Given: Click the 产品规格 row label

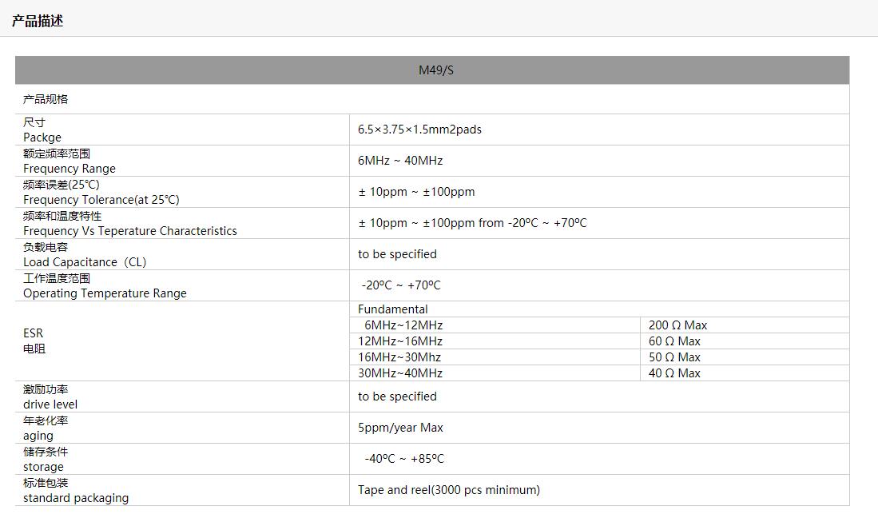Looking at the screenshot, I should click(46, 99).
